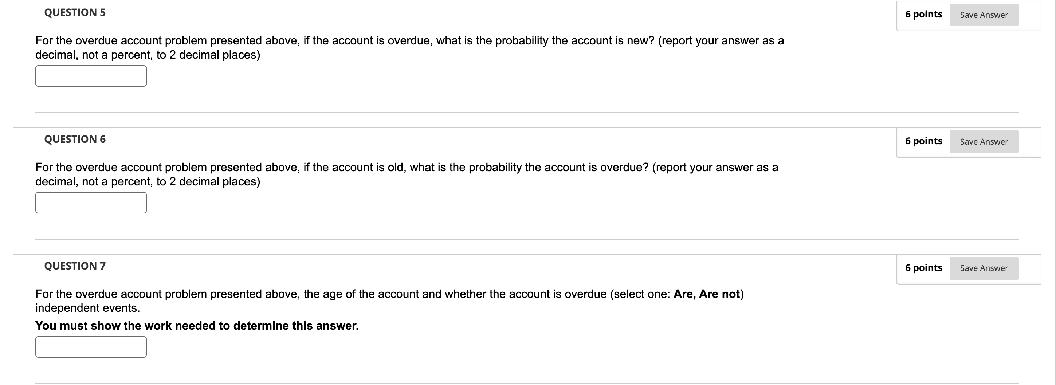
Task: Click the QUESTION 5 heading
Action: tap(75, 13)
